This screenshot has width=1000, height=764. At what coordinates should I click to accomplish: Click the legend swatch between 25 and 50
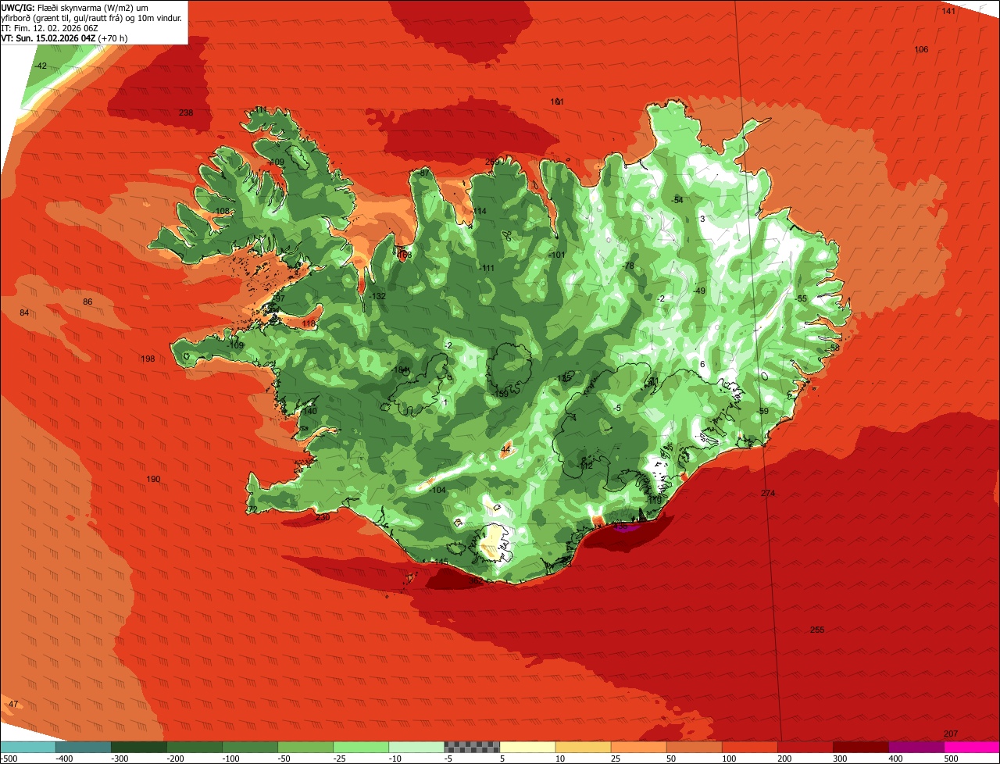(638, 746)
